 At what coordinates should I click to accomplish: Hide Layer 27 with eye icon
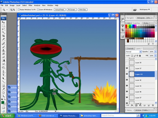127,68
